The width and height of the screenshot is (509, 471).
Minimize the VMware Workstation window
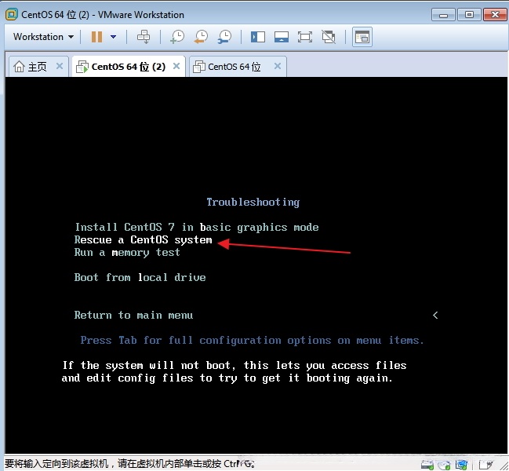[x=443, y=15]
